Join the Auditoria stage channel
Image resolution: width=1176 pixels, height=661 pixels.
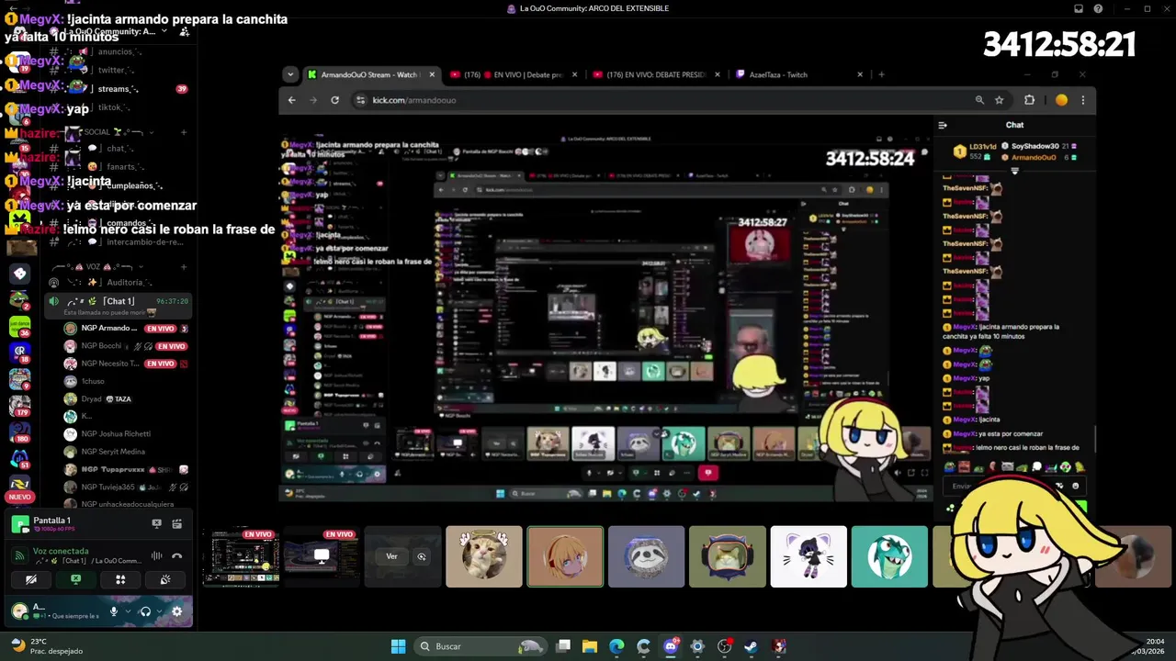[x=119, y=283]
